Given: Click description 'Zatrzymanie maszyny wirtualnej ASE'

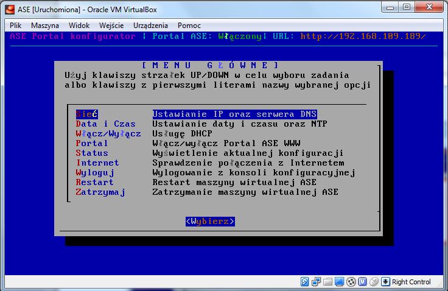Looking at the screenshot, I should pyautogui.click(x=245, y=192).
